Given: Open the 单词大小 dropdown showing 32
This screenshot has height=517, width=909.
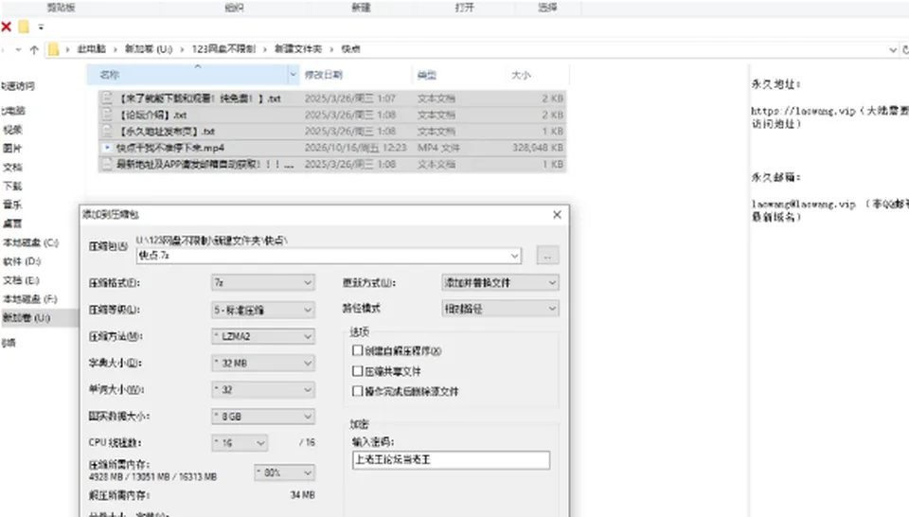Looking at the screenshot, I should coord(263,389).
